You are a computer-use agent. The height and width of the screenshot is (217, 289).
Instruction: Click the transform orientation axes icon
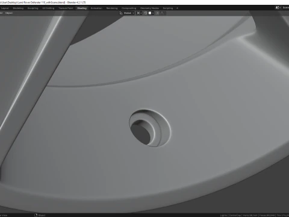pyautogui.click(x=121, y=13)
